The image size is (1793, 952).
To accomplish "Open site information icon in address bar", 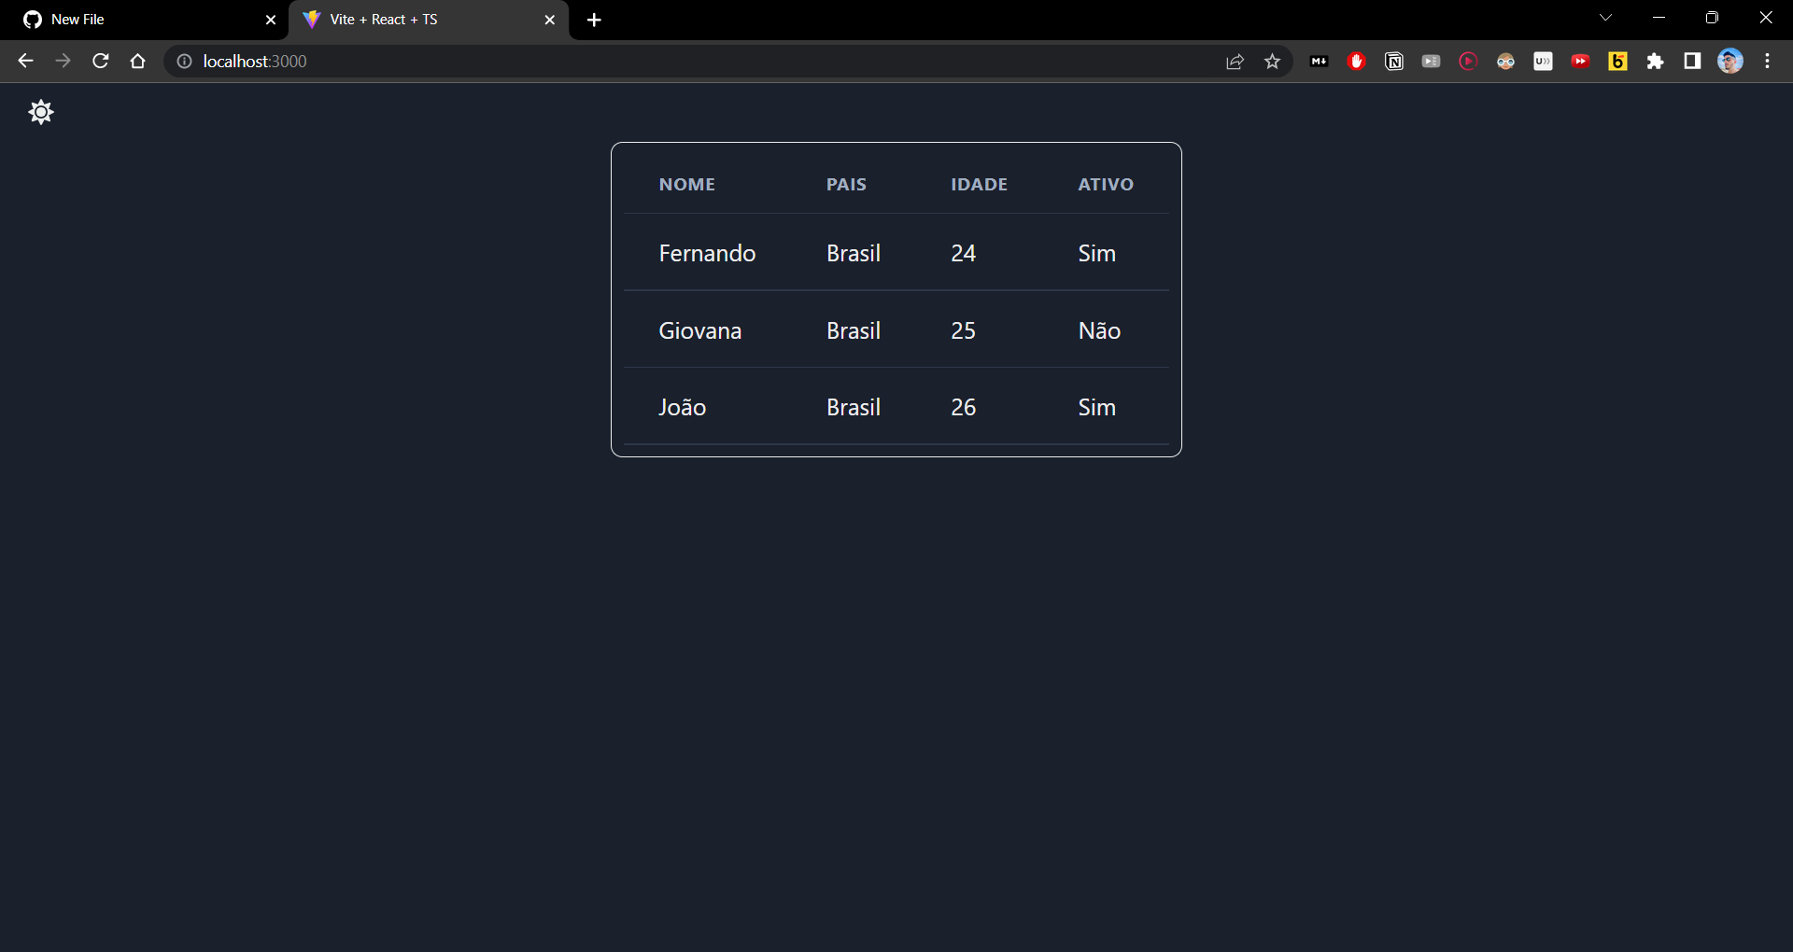I will pos(184,62).
